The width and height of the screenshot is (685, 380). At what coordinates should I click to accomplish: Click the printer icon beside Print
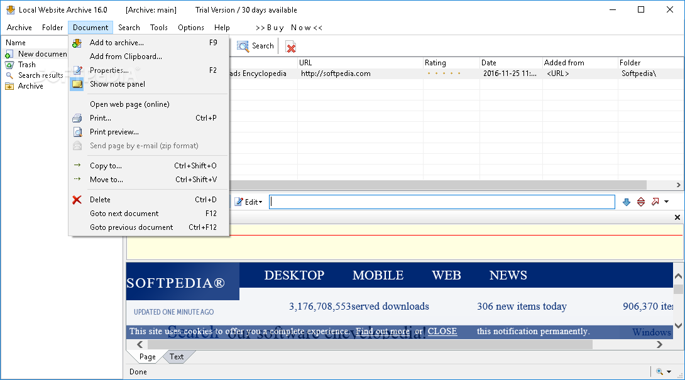(77, 118)
